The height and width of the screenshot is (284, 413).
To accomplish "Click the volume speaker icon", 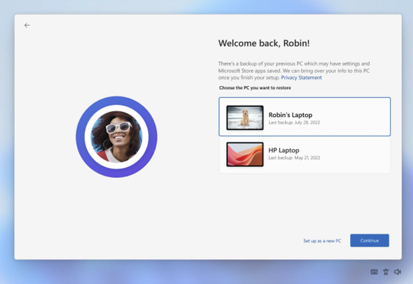I will point(398,272).
